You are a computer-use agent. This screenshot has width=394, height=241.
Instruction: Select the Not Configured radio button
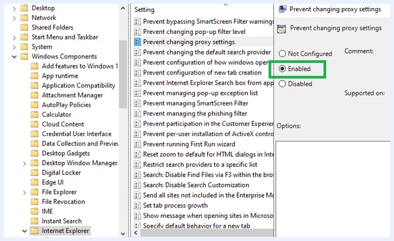pos(282,54)
